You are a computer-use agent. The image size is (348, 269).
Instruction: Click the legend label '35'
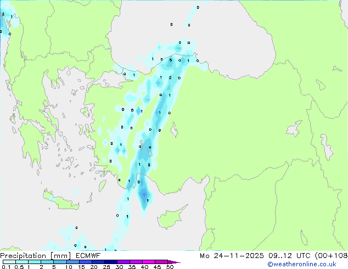132,267
